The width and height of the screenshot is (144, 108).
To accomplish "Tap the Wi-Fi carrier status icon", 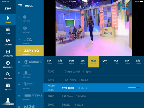I will pyautogui.click(x=8, y=2).
